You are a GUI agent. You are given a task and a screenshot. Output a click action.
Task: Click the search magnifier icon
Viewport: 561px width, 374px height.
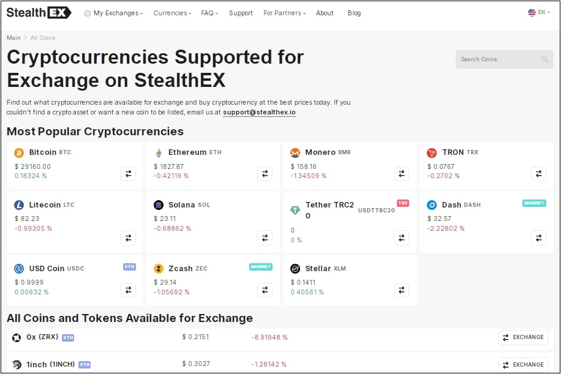coord(544,59)
